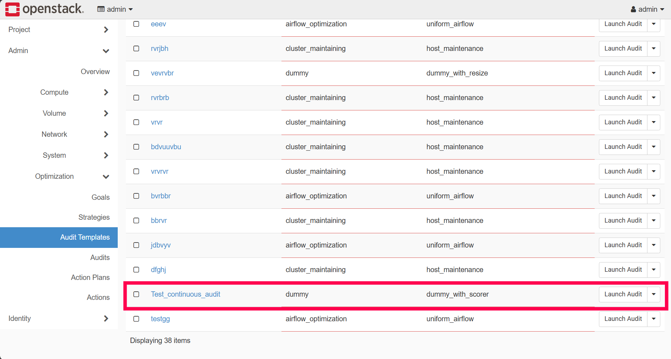Open the admin user menu
671x359 pixels.
point(647,9)
